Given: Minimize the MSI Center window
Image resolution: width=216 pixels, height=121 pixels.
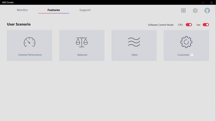Looking at the screenshot, I should [203, 2].
